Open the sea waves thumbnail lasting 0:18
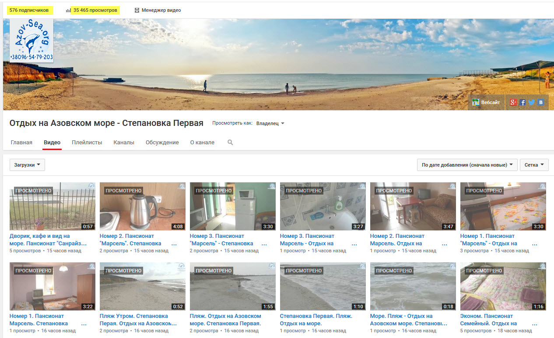This screenshot has height=338, width=554. point(413,286)
